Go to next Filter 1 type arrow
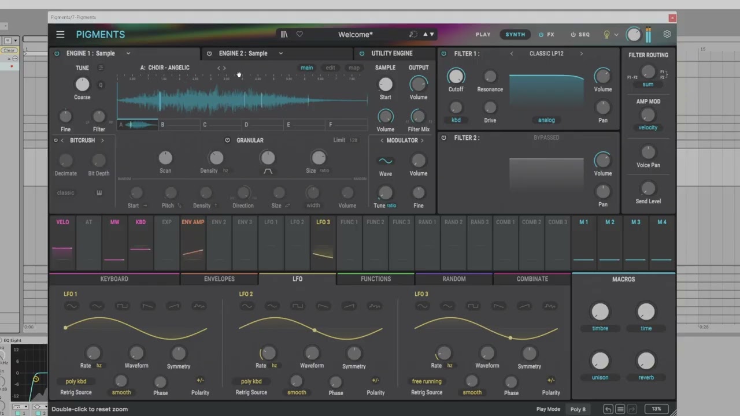 click(x=581, y=54)
